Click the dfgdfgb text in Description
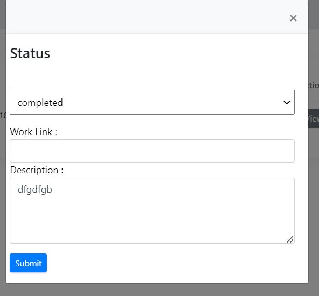Image resolution: width=319 pixels, height=296 pixels. [x=35, y=189]
